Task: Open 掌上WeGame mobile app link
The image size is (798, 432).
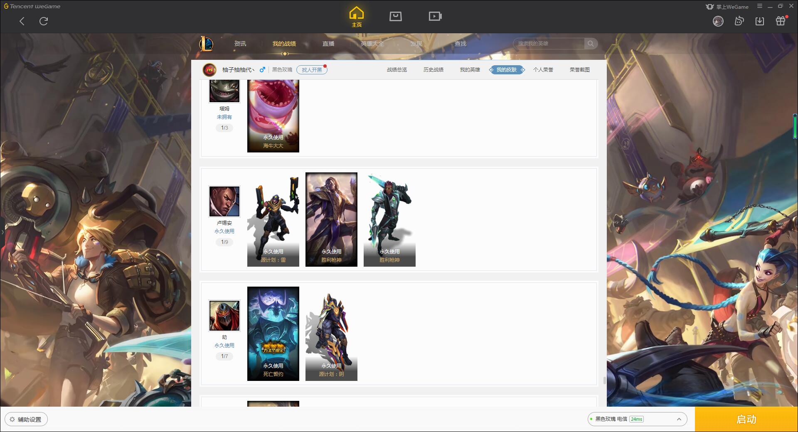Action: 727,7
